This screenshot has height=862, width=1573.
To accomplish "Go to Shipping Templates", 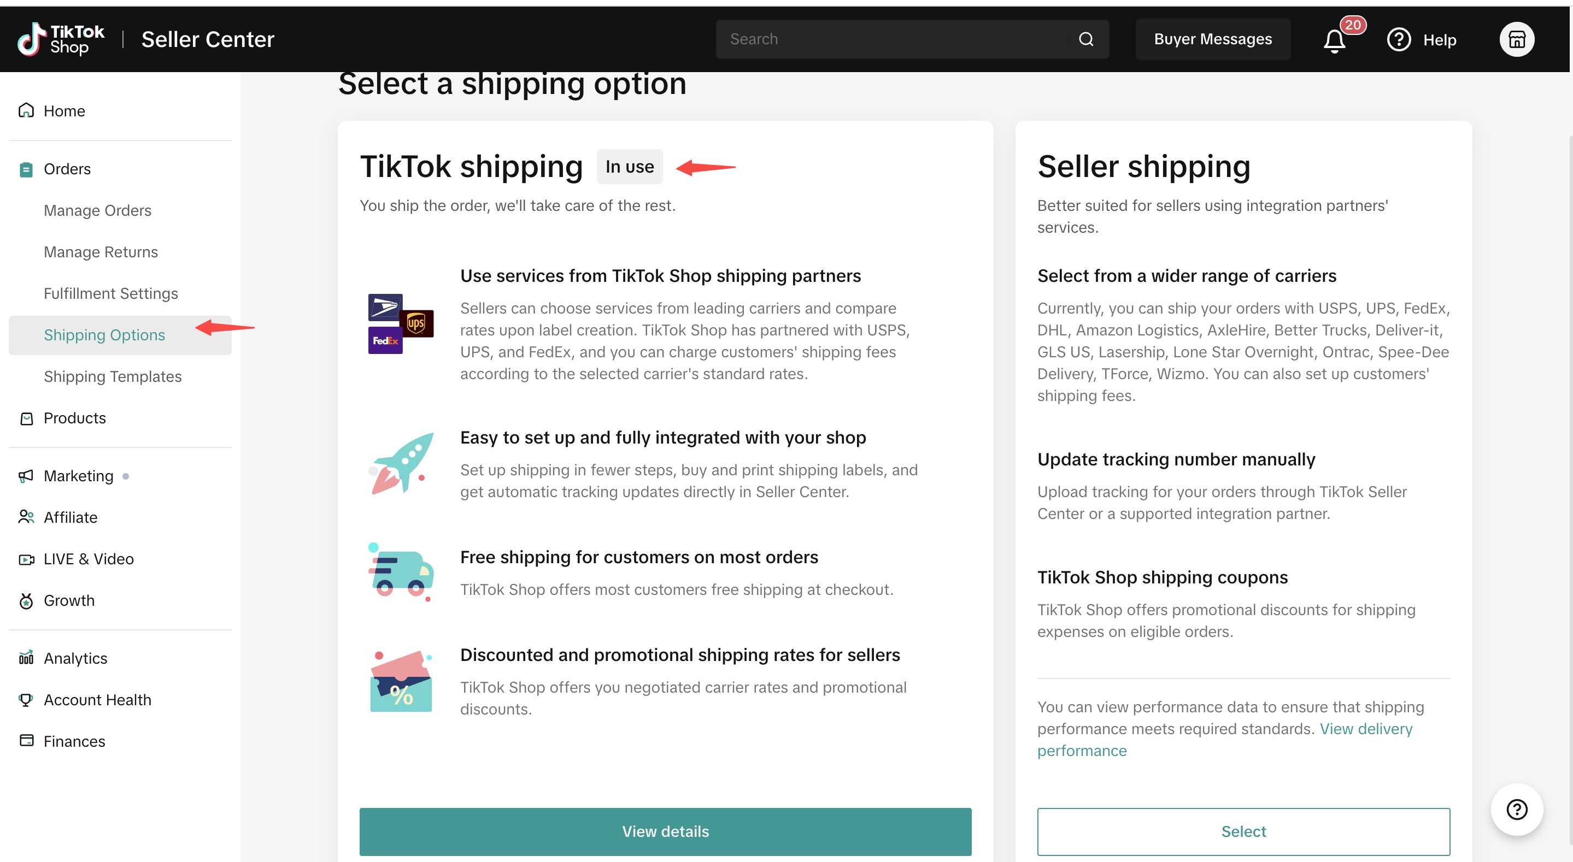I will (113, 377).
